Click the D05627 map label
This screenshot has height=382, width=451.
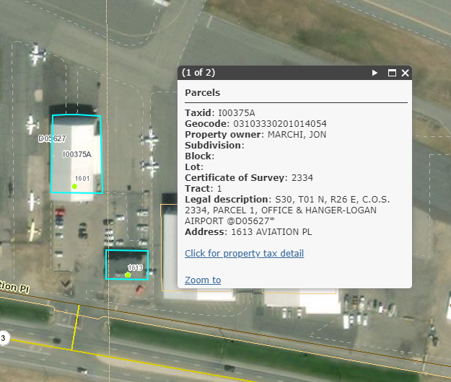[52, 138]
